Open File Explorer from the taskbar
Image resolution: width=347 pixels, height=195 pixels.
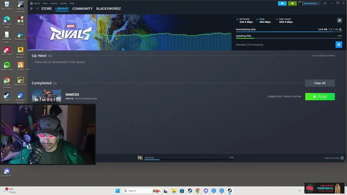tap(174, 191)
